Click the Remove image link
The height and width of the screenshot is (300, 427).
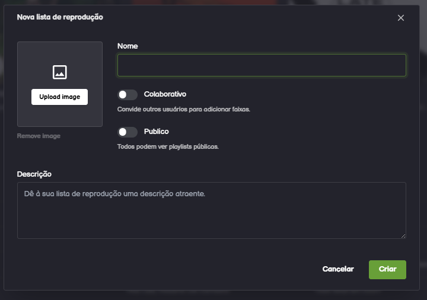pos(39,136)
